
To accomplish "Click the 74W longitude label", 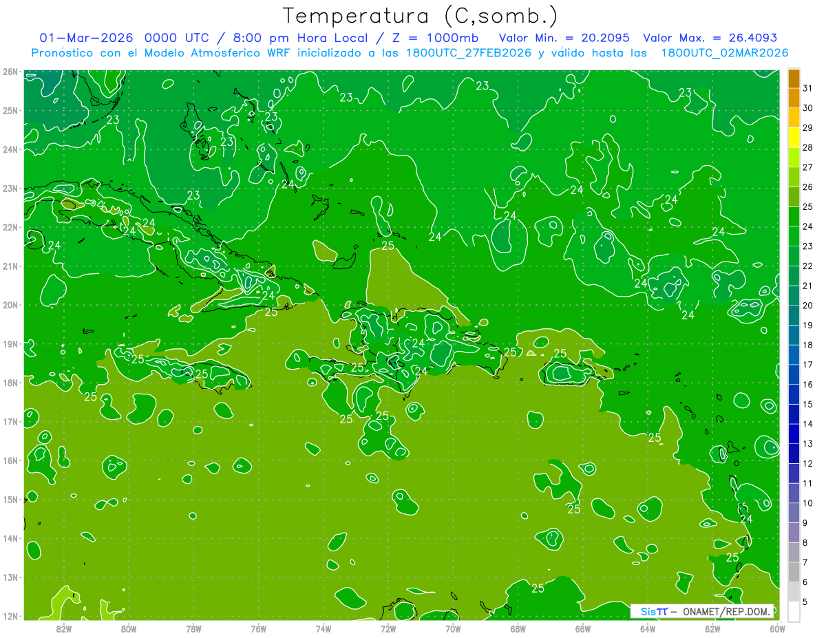I will pos(324,628).
